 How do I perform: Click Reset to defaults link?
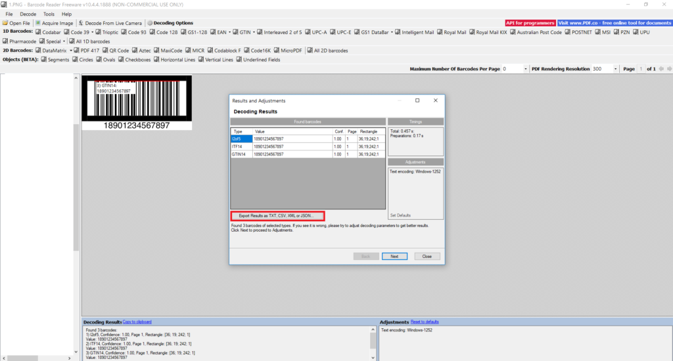(425, 322)
